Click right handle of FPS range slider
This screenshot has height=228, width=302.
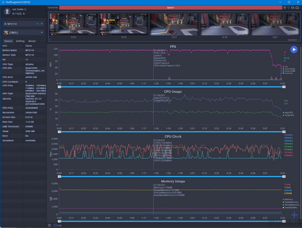click(284, 87)
